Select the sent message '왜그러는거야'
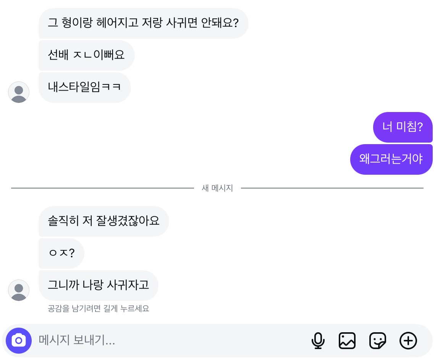Image resolution: width=435 pixels, height=359 pixels. (391, 159)
